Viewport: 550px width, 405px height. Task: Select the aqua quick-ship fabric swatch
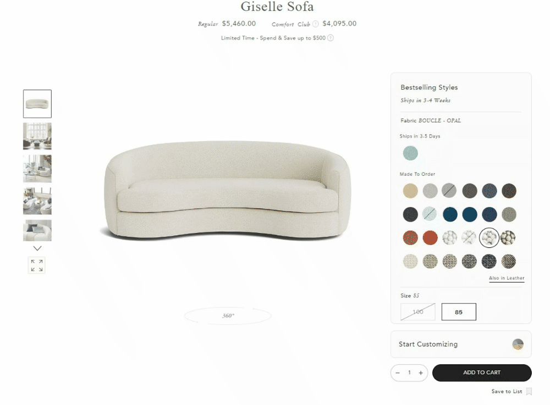tap(410, 153)
